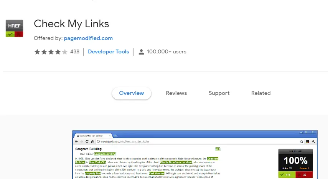This screenshot has height=179, width=328.
Task: Click the red broken links count 30
Action: point(304,175)
